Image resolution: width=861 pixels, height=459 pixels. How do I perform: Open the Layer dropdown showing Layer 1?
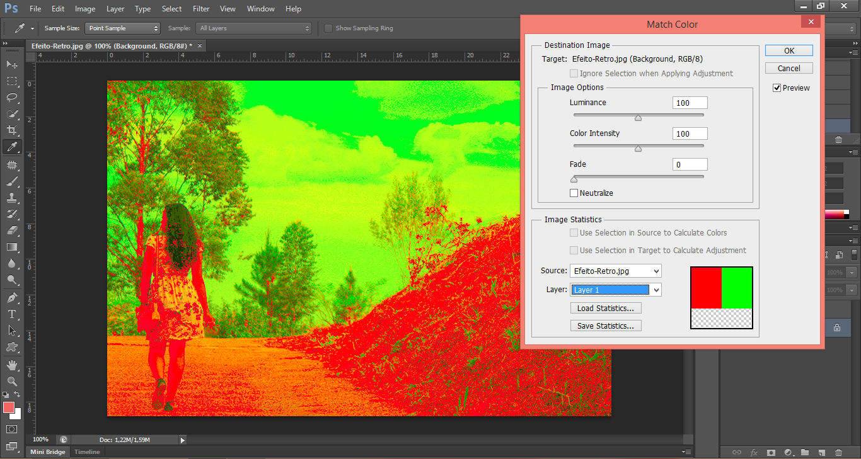pos(615,290)
